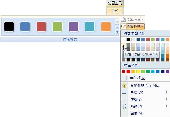Click the line weight icon
Screen dimensions: 170x117
[124, 92]
